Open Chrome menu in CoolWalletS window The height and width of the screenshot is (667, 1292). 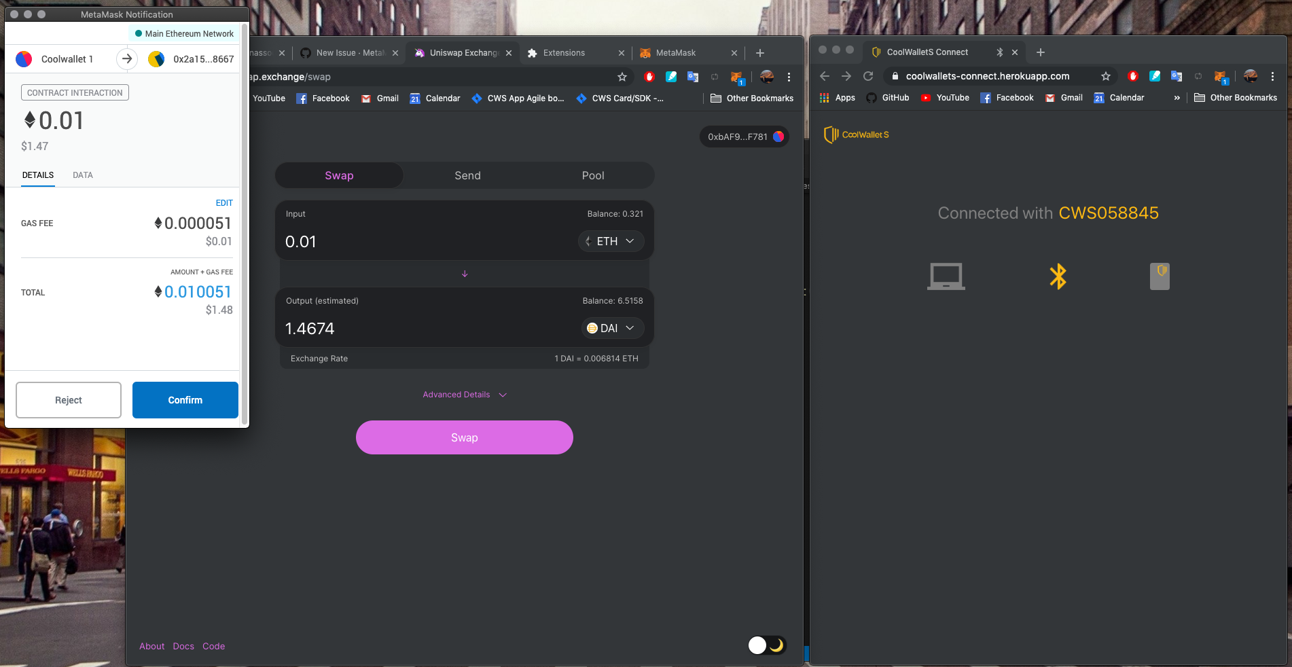click(1272, 76)
